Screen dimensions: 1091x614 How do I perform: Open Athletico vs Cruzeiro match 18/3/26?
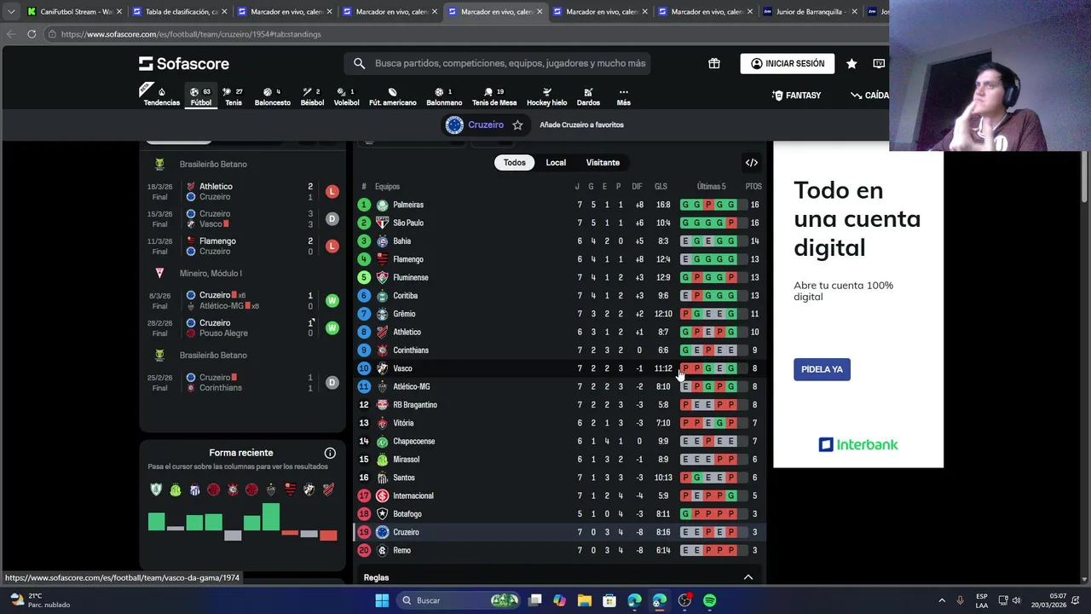point(243,192)
